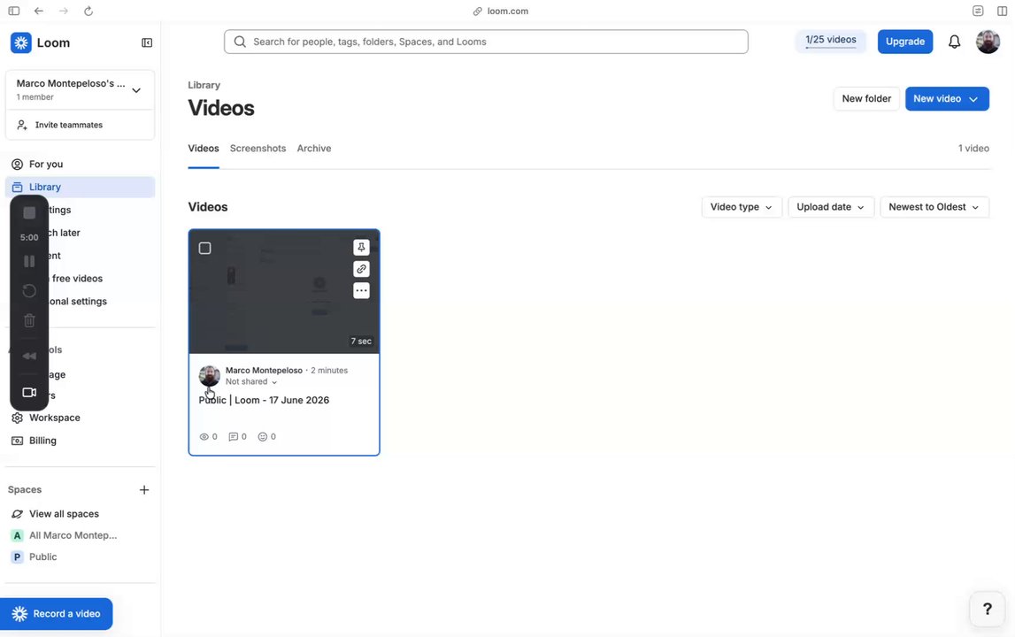Click the 1/25 videos usage indicator
Screen dimensions: 1015x637
click(831, 41)
